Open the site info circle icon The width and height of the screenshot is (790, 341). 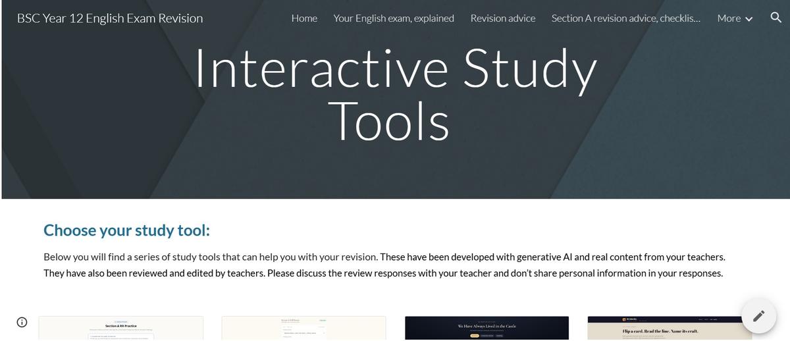pos(22,322)
